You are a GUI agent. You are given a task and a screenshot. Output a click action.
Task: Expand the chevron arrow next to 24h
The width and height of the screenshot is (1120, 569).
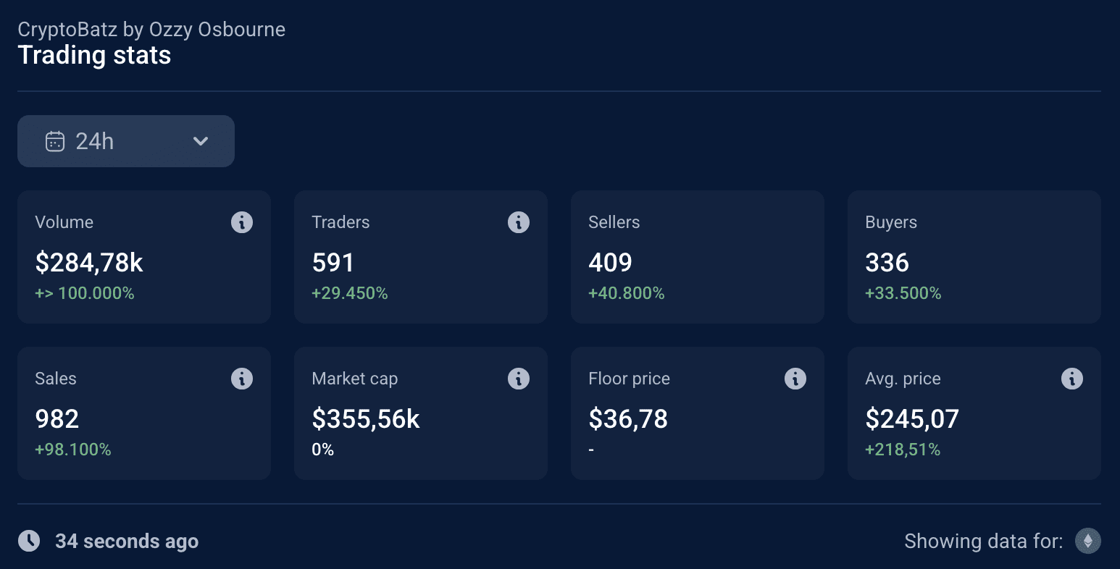click(201, 141)
